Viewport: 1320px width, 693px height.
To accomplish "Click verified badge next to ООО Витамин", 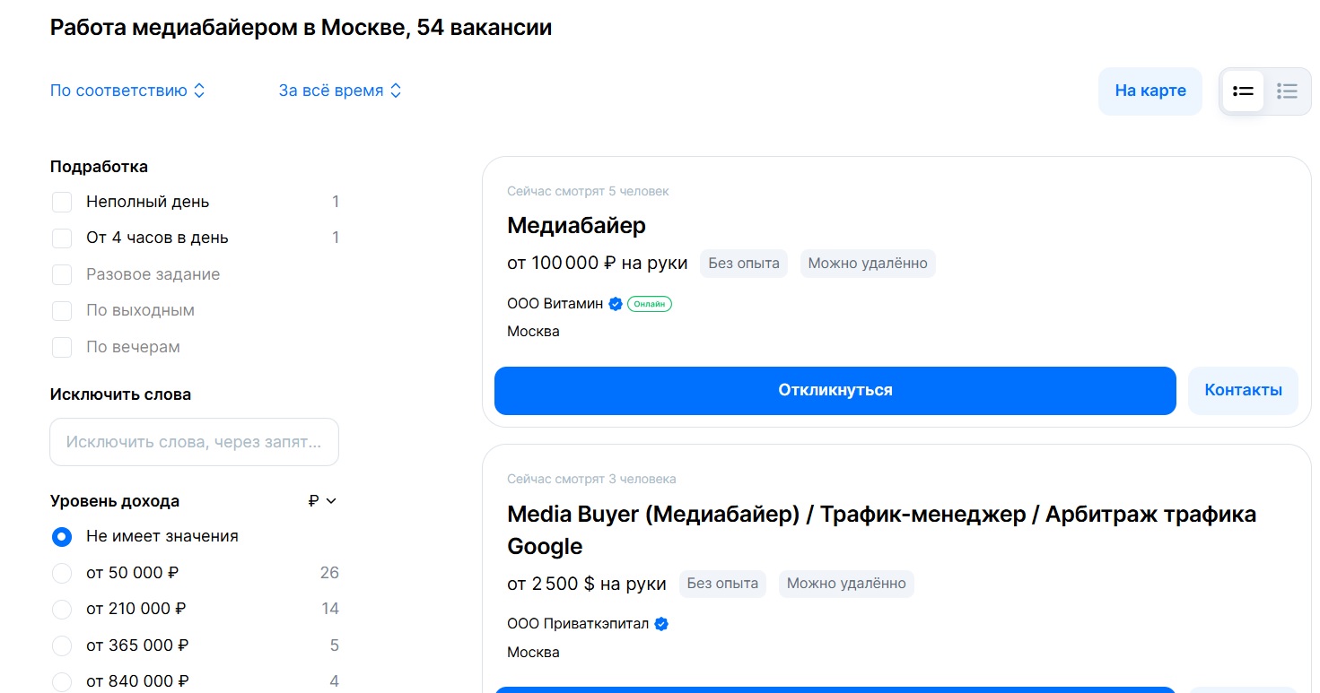I will click(616, 304).
